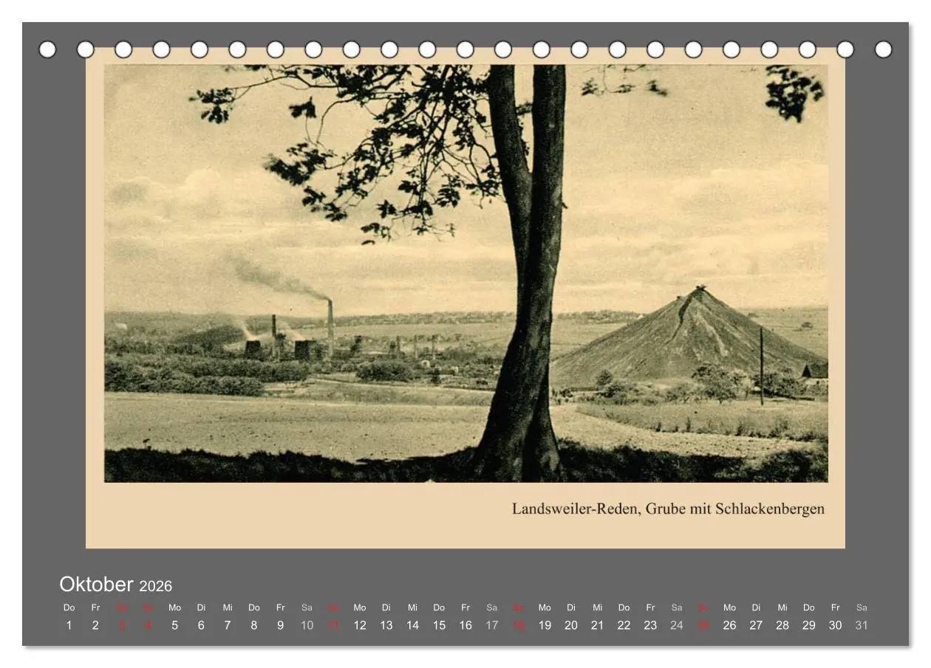Click the 'Mo' weekday label above day 5
This screenshot has height=668, width=931.
click(x=174, y=607)
